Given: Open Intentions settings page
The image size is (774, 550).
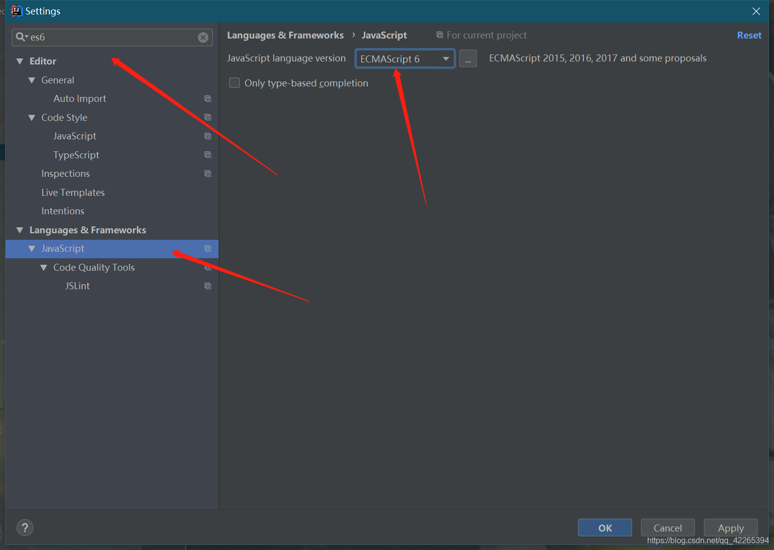Looking at the screenshot, I should coord(63,211).
